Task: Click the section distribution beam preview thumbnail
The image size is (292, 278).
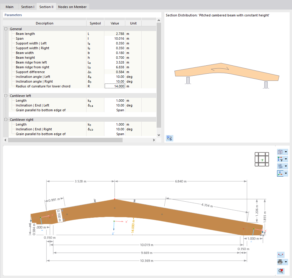Action: 227,75
